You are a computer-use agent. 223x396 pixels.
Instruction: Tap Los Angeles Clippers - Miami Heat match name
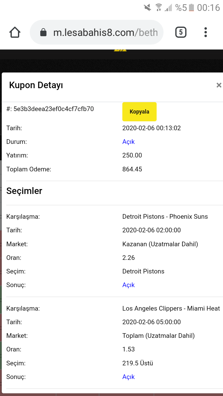click(171, 308)
